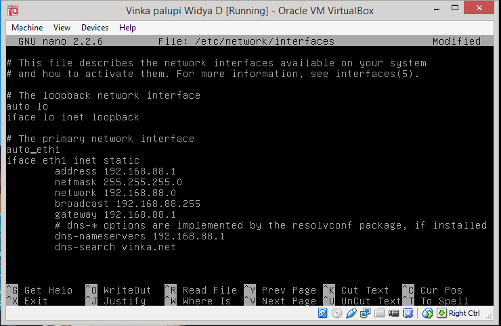Click the Right Ctrl host key label
Image resolution: width=501 pixels, height=326 pixels.
(464, 313)
